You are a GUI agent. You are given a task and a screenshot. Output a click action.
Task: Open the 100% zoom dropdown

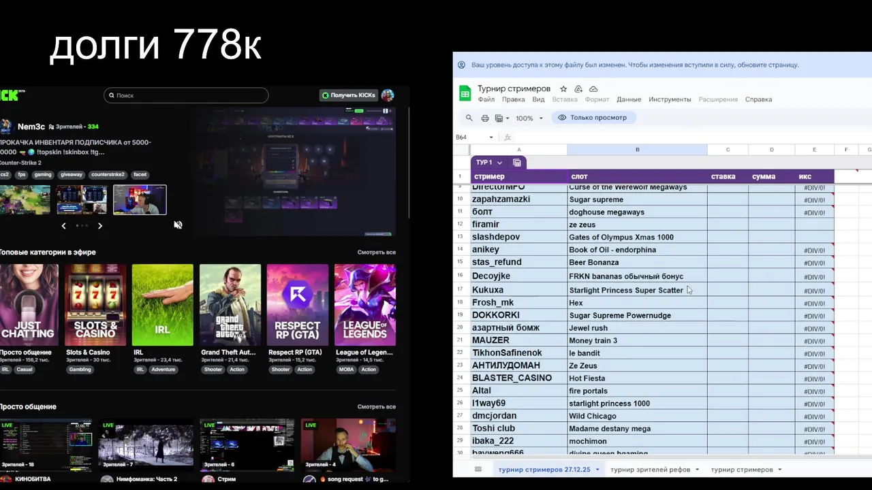click(x=529, y=118)
